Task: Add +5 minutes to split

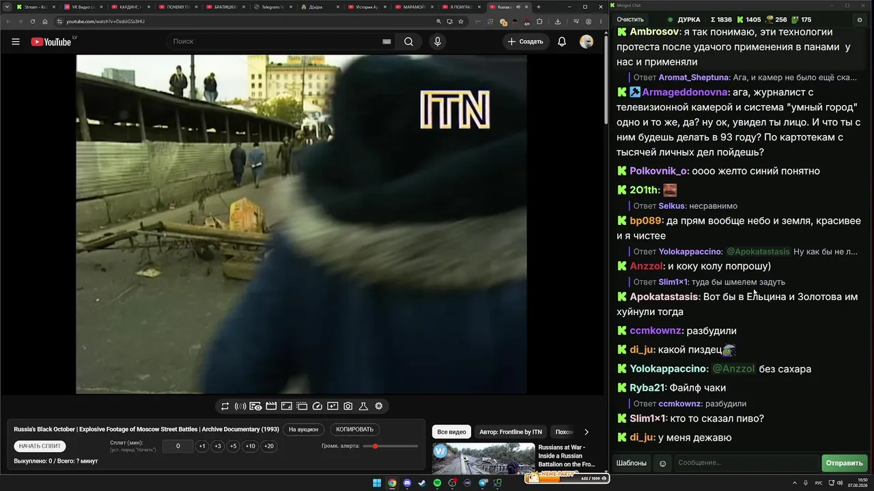Action: pos(234,446)
